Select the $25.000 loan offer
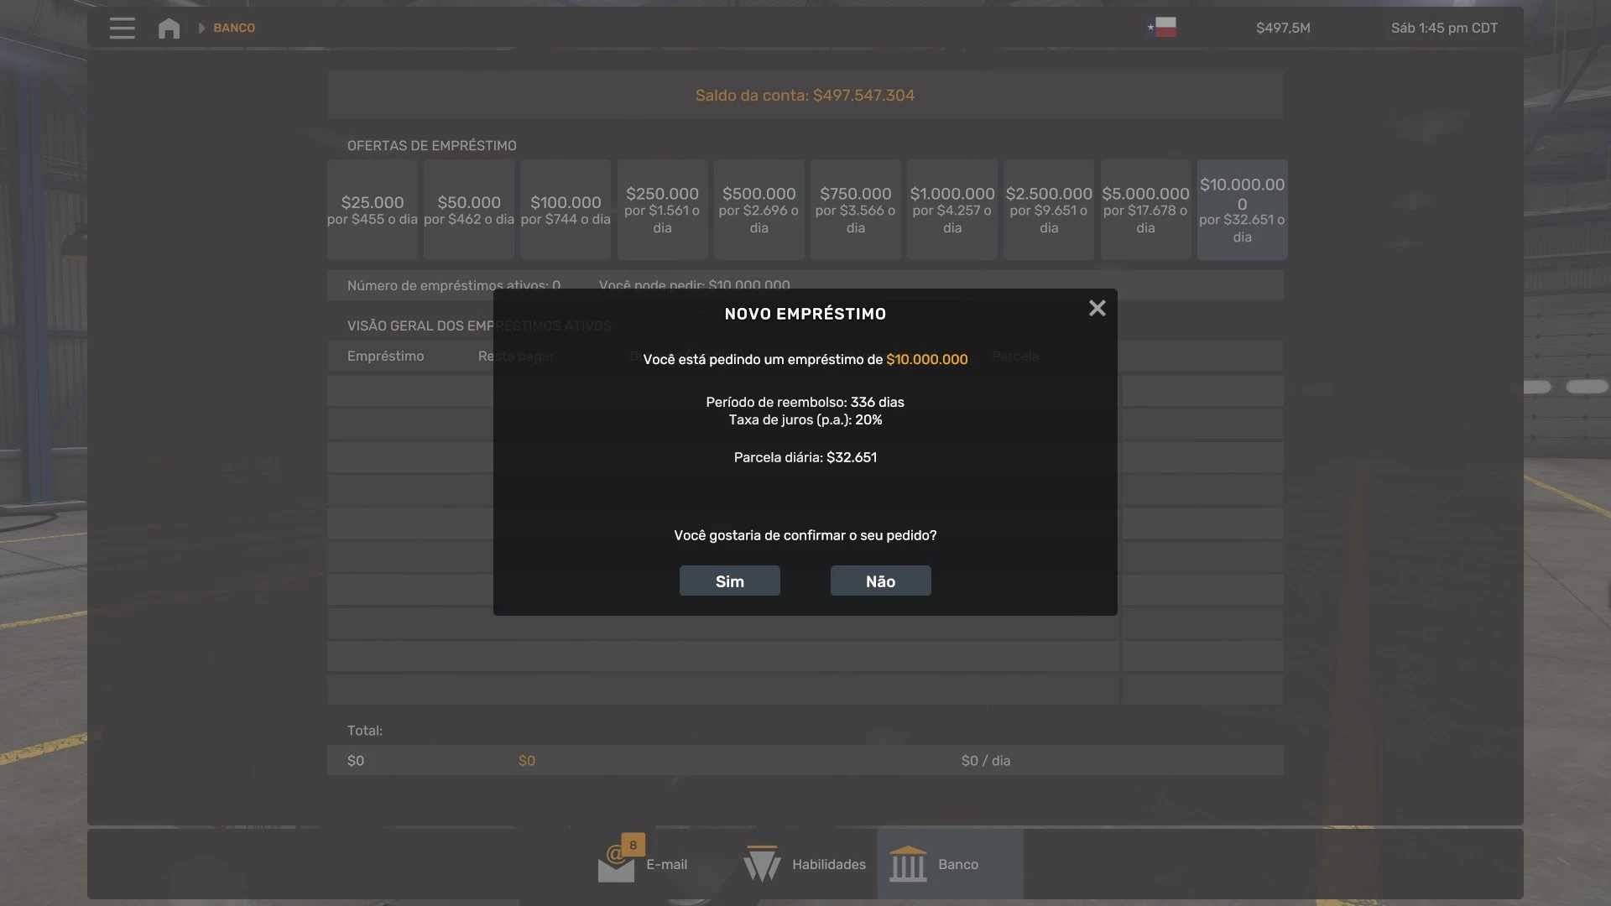The height and width of the screenshot is (906, 1611). pyautogui.click(x=373, y=210)
